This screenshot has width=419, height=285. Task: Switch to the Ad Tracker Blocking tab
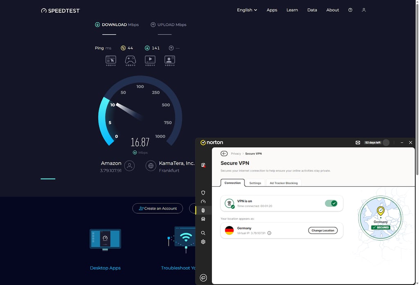click(x=284, y=183)
